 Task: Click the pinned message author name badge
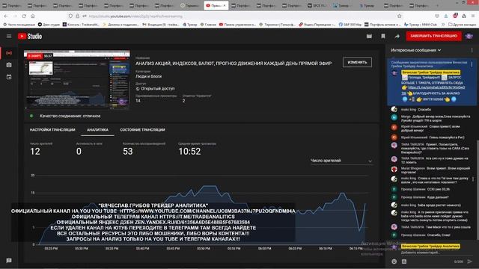(431, 72)
